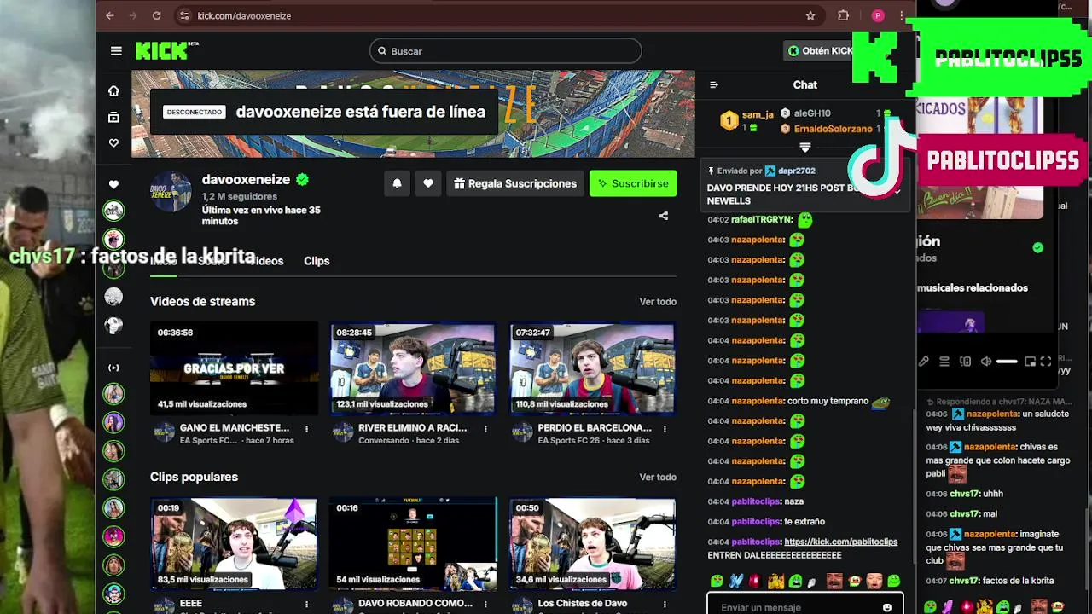This screenshot has height=614, width=1092.
Task: Open options for RIVER ELIMINO A RACI video
Action: (x=485, y=428)
